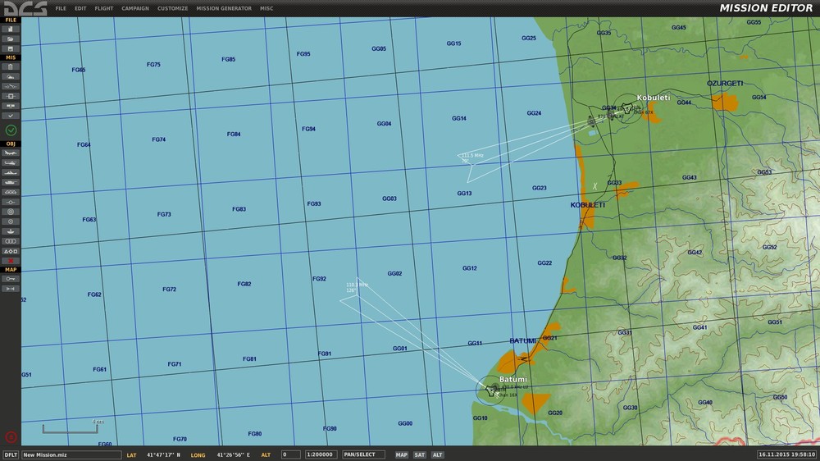Open the MISSION GENERATOR menu
Image resolution: width=820 pixels, height=461 pixels.
pos(224,8)
